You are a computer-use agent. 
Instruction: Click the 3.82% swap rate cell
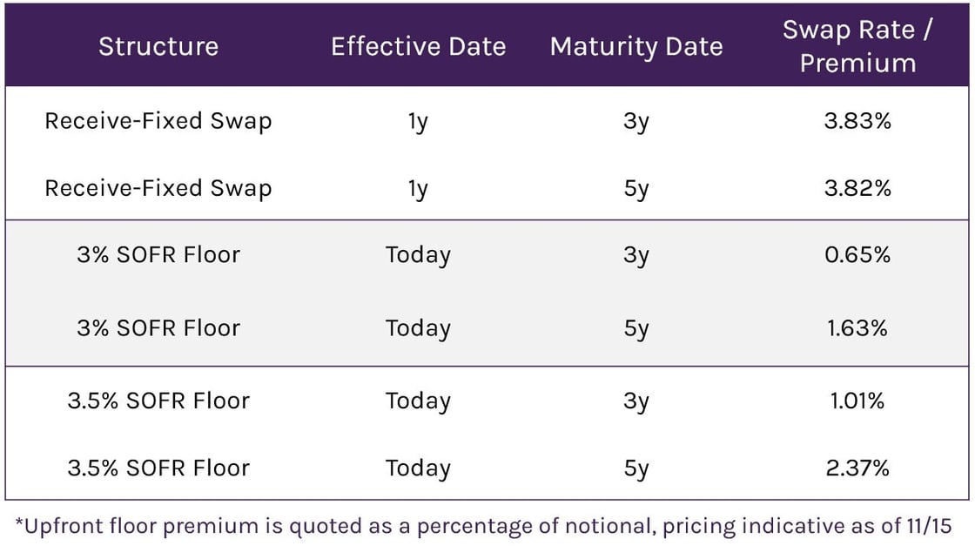point(857,188)
